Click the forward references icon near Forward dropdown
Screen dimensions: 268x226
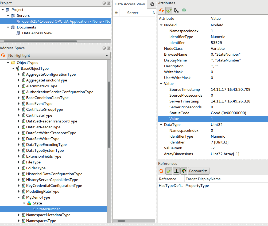pyautogui.click(x=184, y=171)
